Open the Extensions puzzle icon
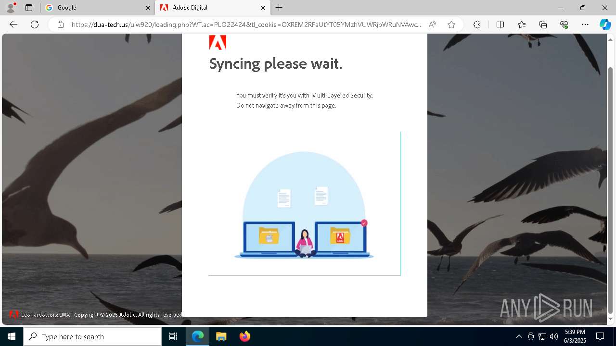 477,25
